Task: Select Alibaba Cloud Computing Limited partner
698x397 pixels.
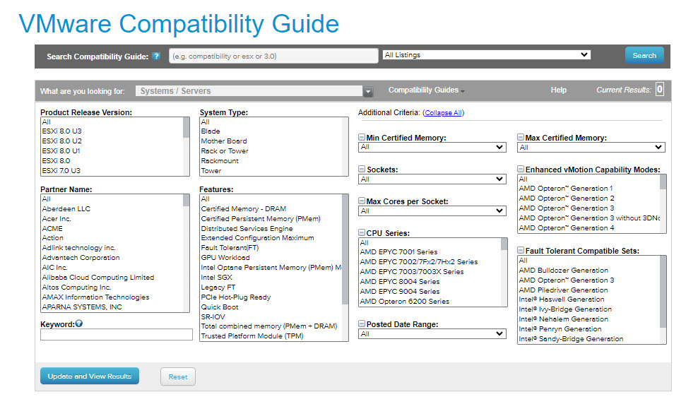Action: [98, 278]
